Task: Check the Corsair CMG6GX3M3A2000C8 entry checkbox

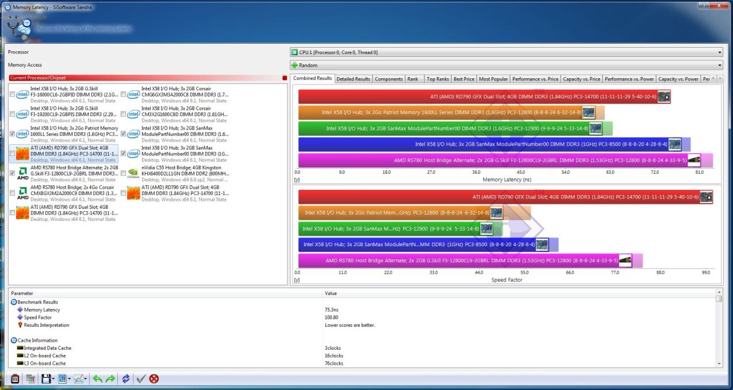Action: point(124,94)
